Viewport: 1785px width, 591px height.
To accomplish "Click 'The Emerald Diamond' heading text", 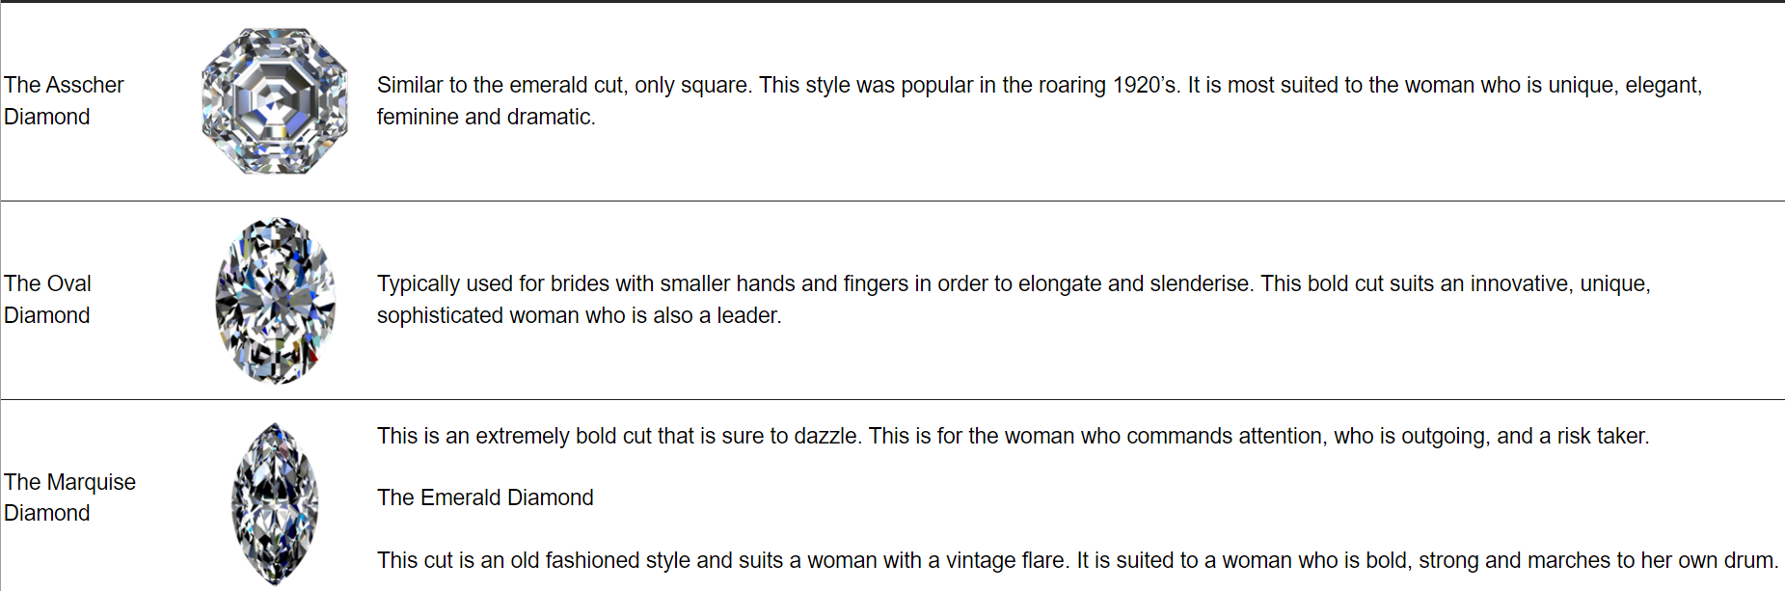I will [x=485, y=497].
